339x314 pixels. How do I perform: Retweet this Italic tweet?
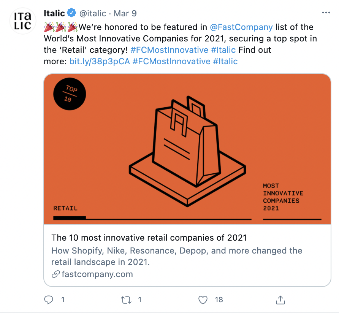pos(125,300)
